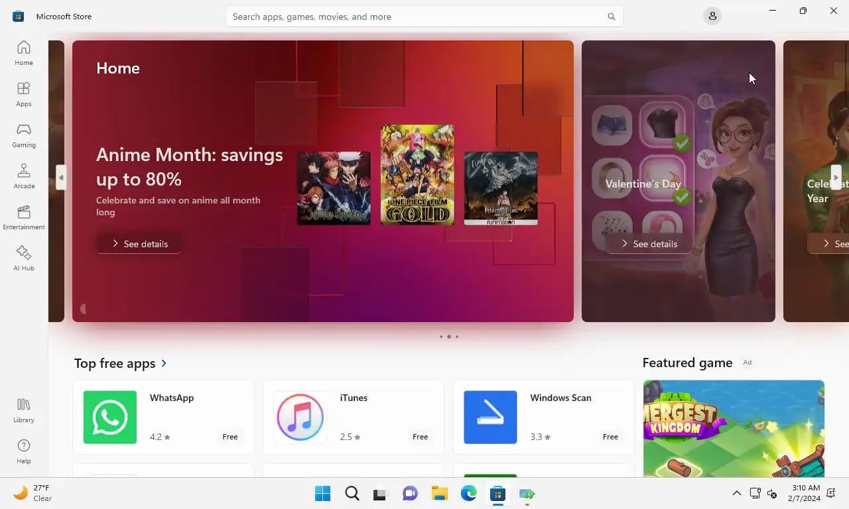
Task: Open the Mergest Kingdom featured game
Action: coord(734,428)
